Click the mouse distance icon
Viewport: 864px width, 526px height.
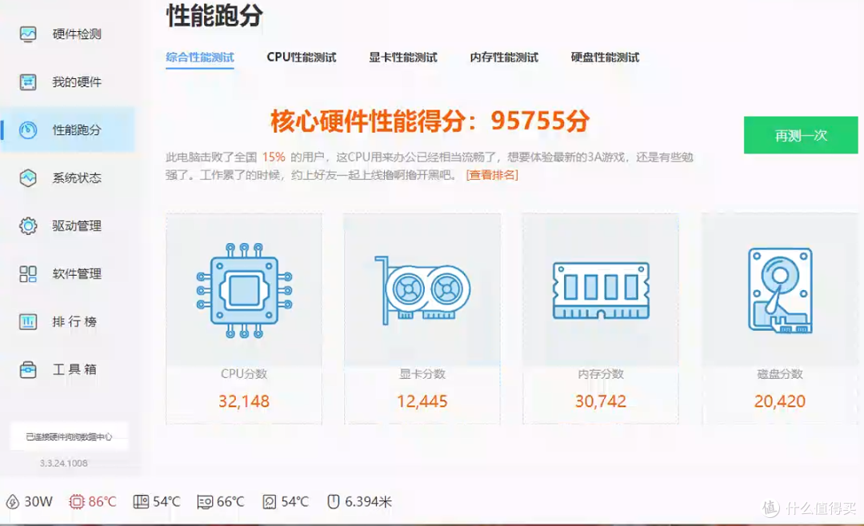334,501
